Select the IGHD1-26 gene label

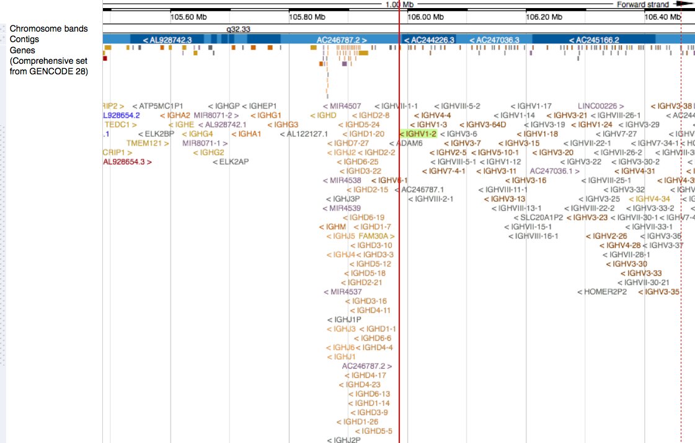coord(357,422)
